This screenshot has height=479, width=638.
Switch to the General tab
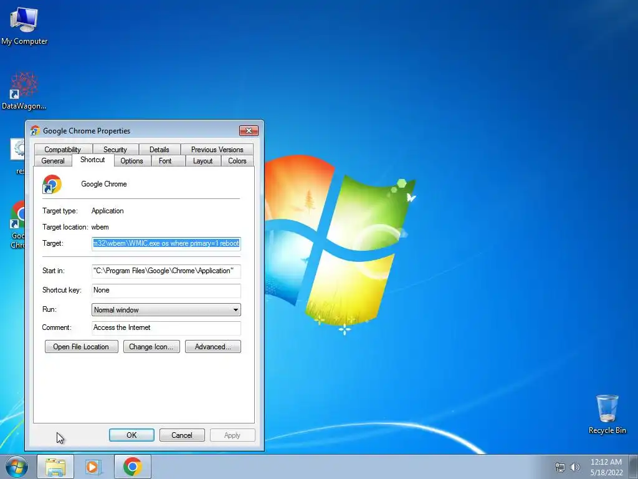53,161
